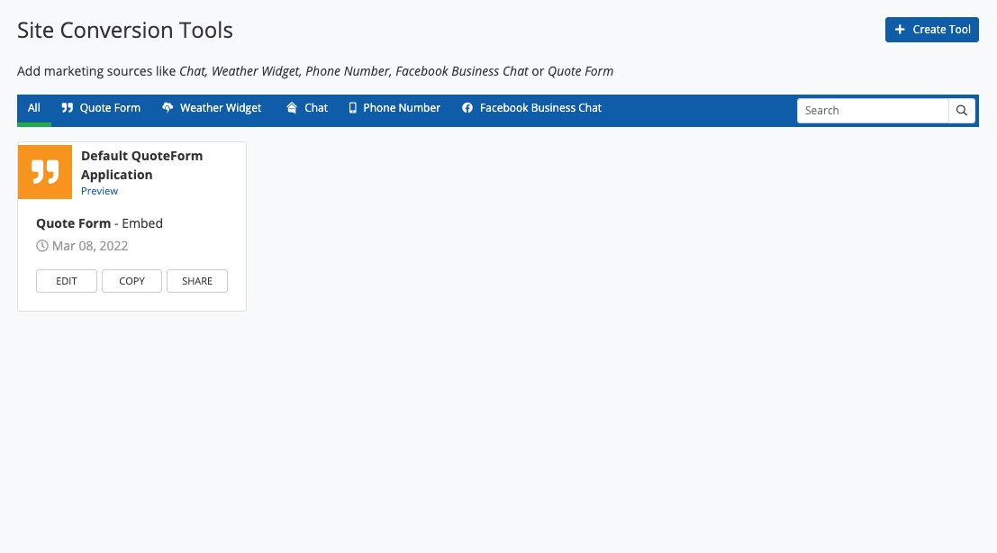Click the cloud icon beside Weather Widget

point(168,108)
